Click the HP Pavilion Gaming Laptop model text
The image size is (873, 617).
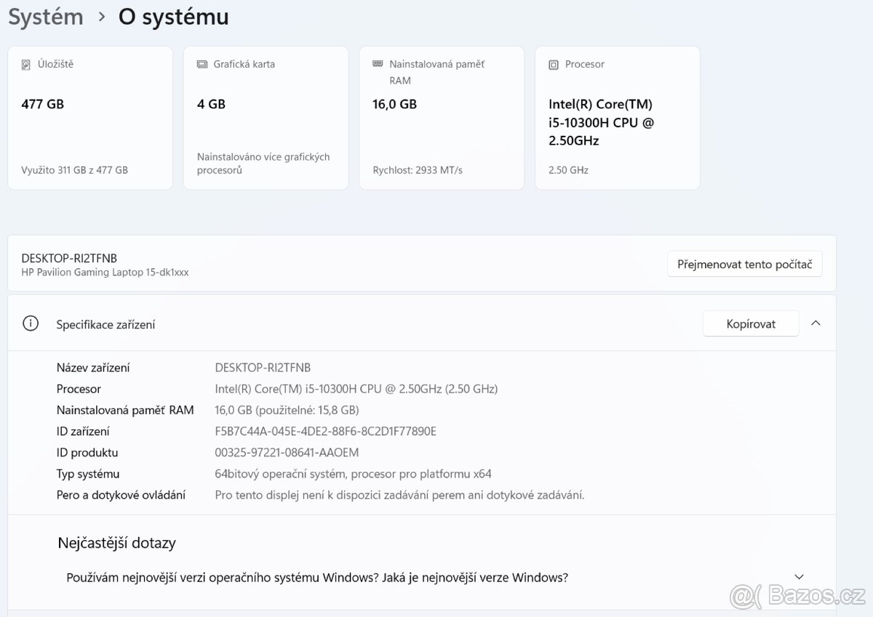click(x=105, y=272)
